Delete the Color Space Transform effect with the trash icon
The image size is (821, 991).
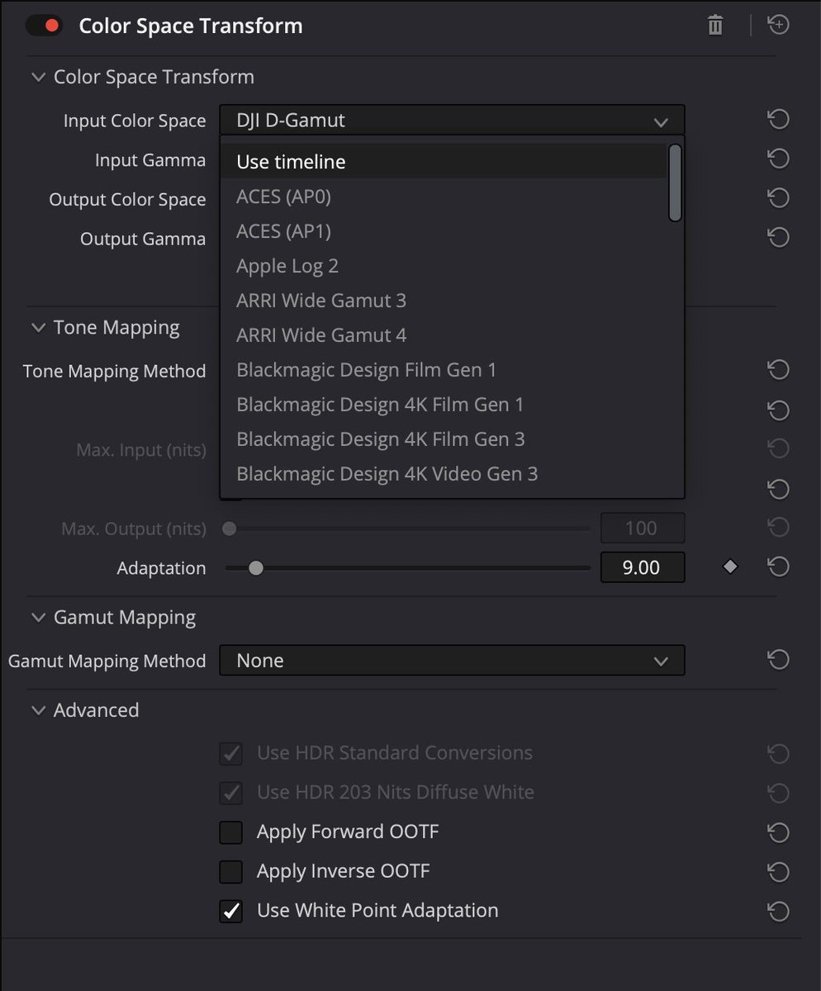[715, 26]
